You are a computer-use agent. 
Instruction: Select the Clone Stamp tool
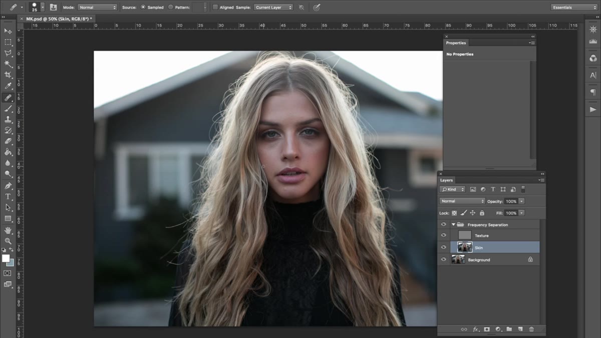coord(8,119)
